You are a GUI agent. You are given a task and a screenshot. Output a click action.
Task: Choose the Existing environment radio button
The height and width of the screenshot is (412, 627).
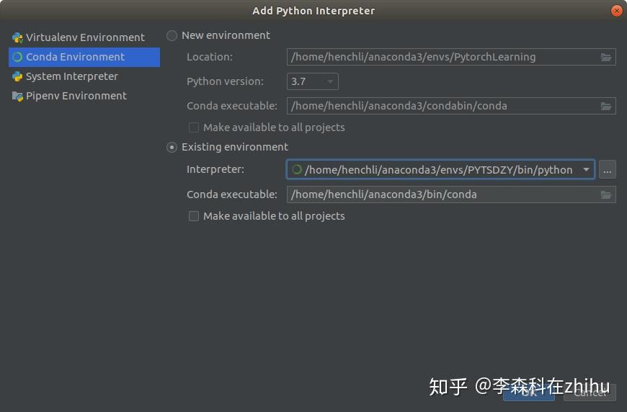coord(172,148)
